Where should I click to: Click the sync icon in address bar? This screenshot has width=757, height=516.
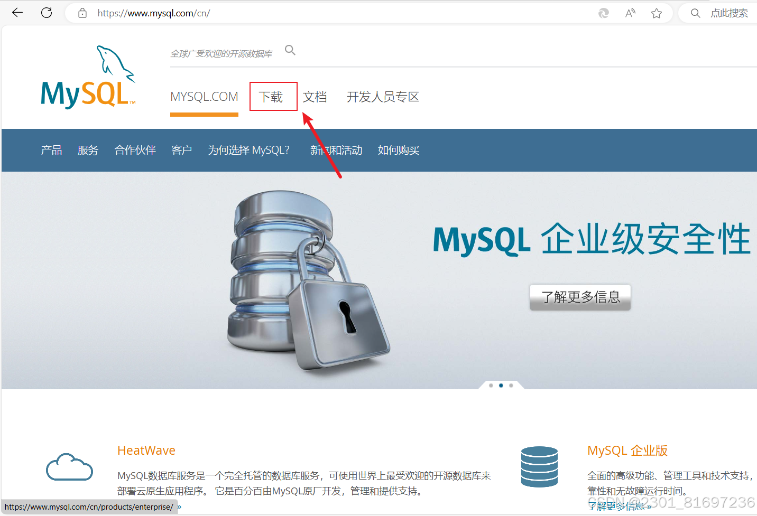point(603,13)
